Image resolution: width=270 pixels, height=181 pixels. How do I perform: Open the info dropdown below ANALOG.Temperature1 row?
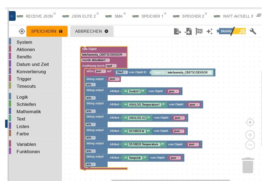(x=90, y=111)
